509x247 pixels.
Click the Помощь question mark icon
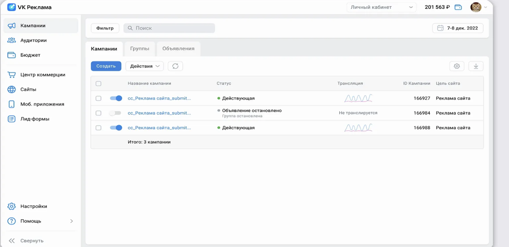point(11,221)
